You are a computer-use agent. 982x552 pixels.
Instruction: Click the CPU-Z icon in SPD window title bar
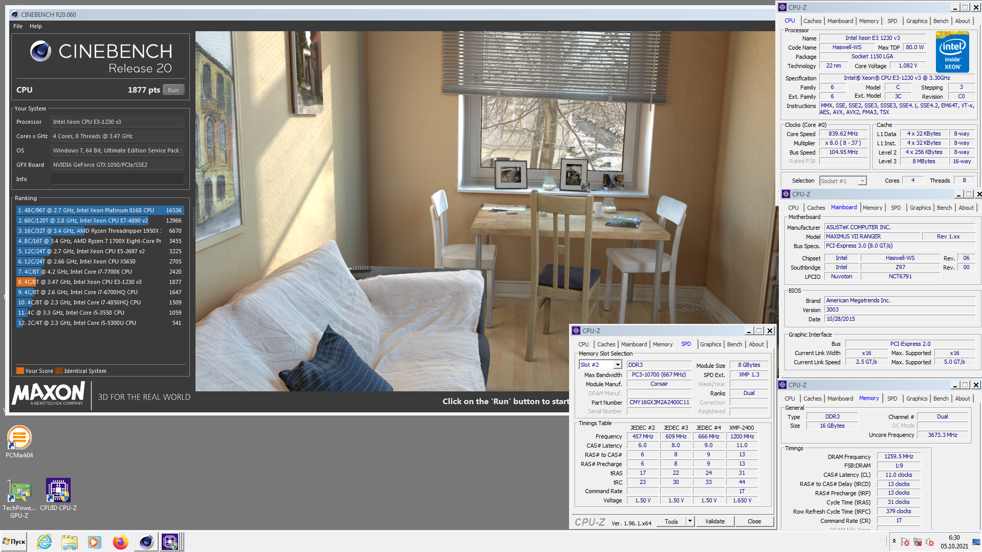[x=576, y=330]
